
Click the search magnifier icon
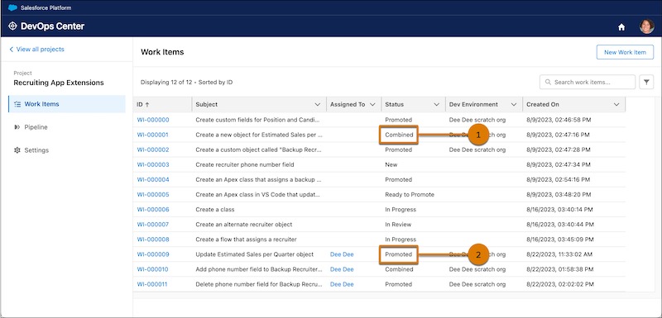point(548,82)
